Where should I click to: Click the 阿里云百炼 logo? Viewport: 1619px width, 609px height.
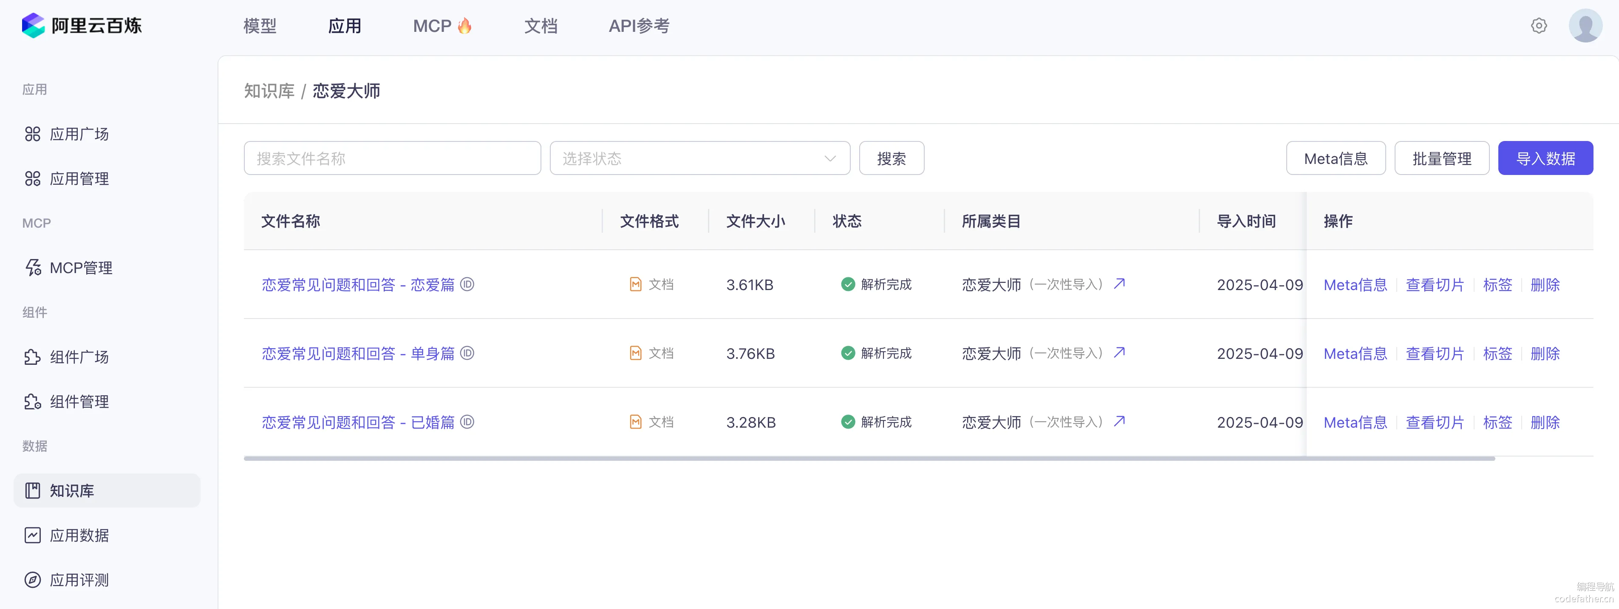click(x=82, y=26)
